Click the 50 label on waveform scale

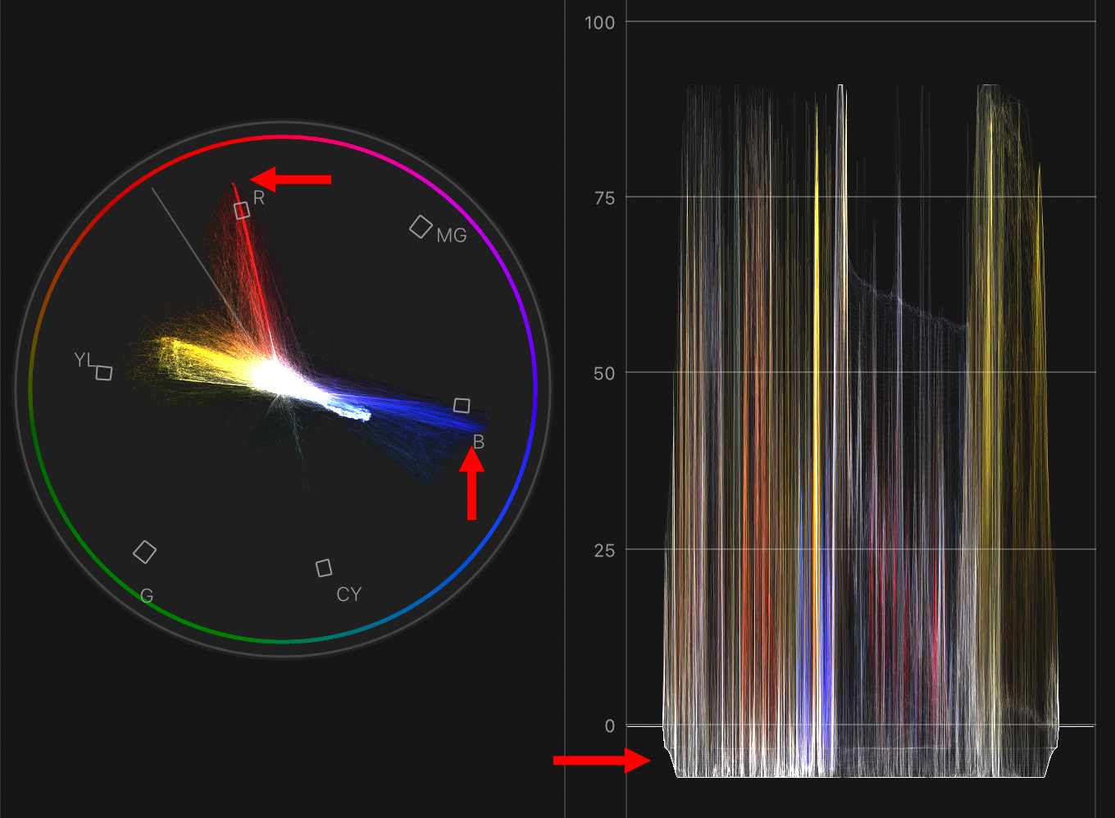(x=604, y=374)
